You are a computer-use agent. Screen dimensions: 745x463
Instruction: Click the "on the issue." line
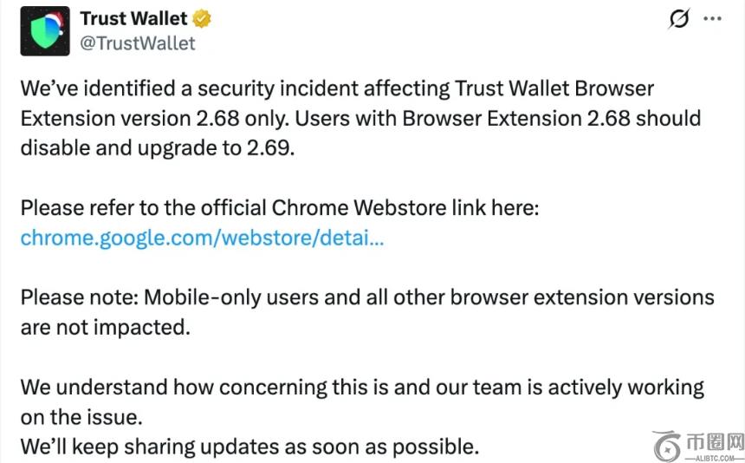click(x=81, y=417)
